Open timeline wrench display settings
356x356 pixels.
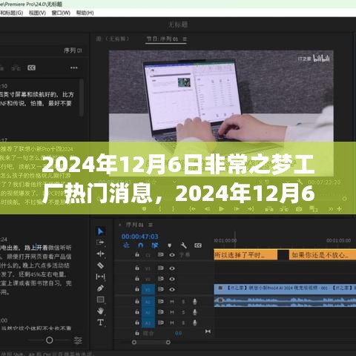[184, 245]
